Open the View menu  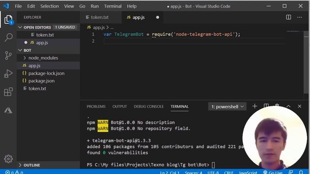click(69, 6)
